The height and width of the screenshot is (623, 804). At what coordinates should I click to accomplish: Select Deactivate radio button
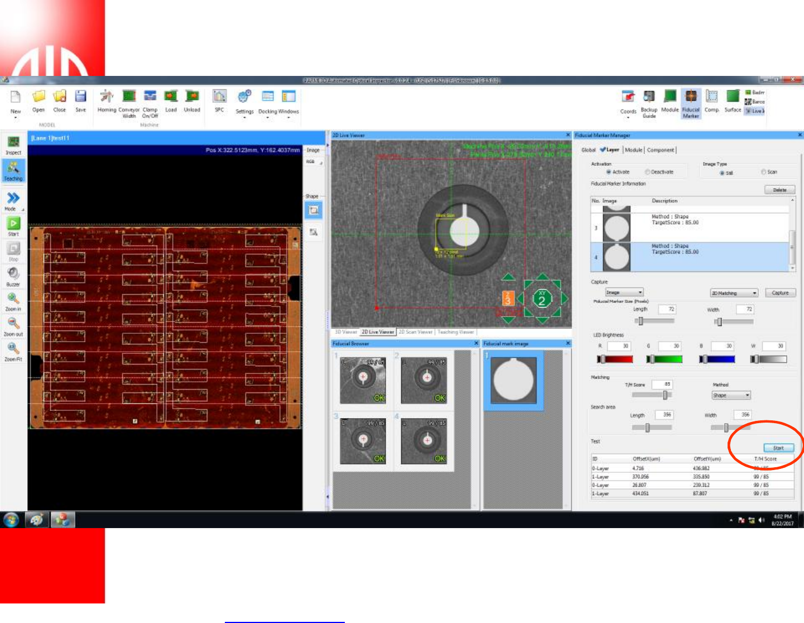(x=647, y=172)
